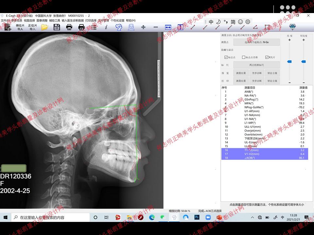Open the 视图选择 menu
The height and width of the screenshot is (235, 314).
[x=29, y=20]
